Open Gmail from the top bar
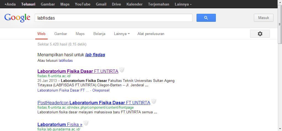 [x=101, y=4]
